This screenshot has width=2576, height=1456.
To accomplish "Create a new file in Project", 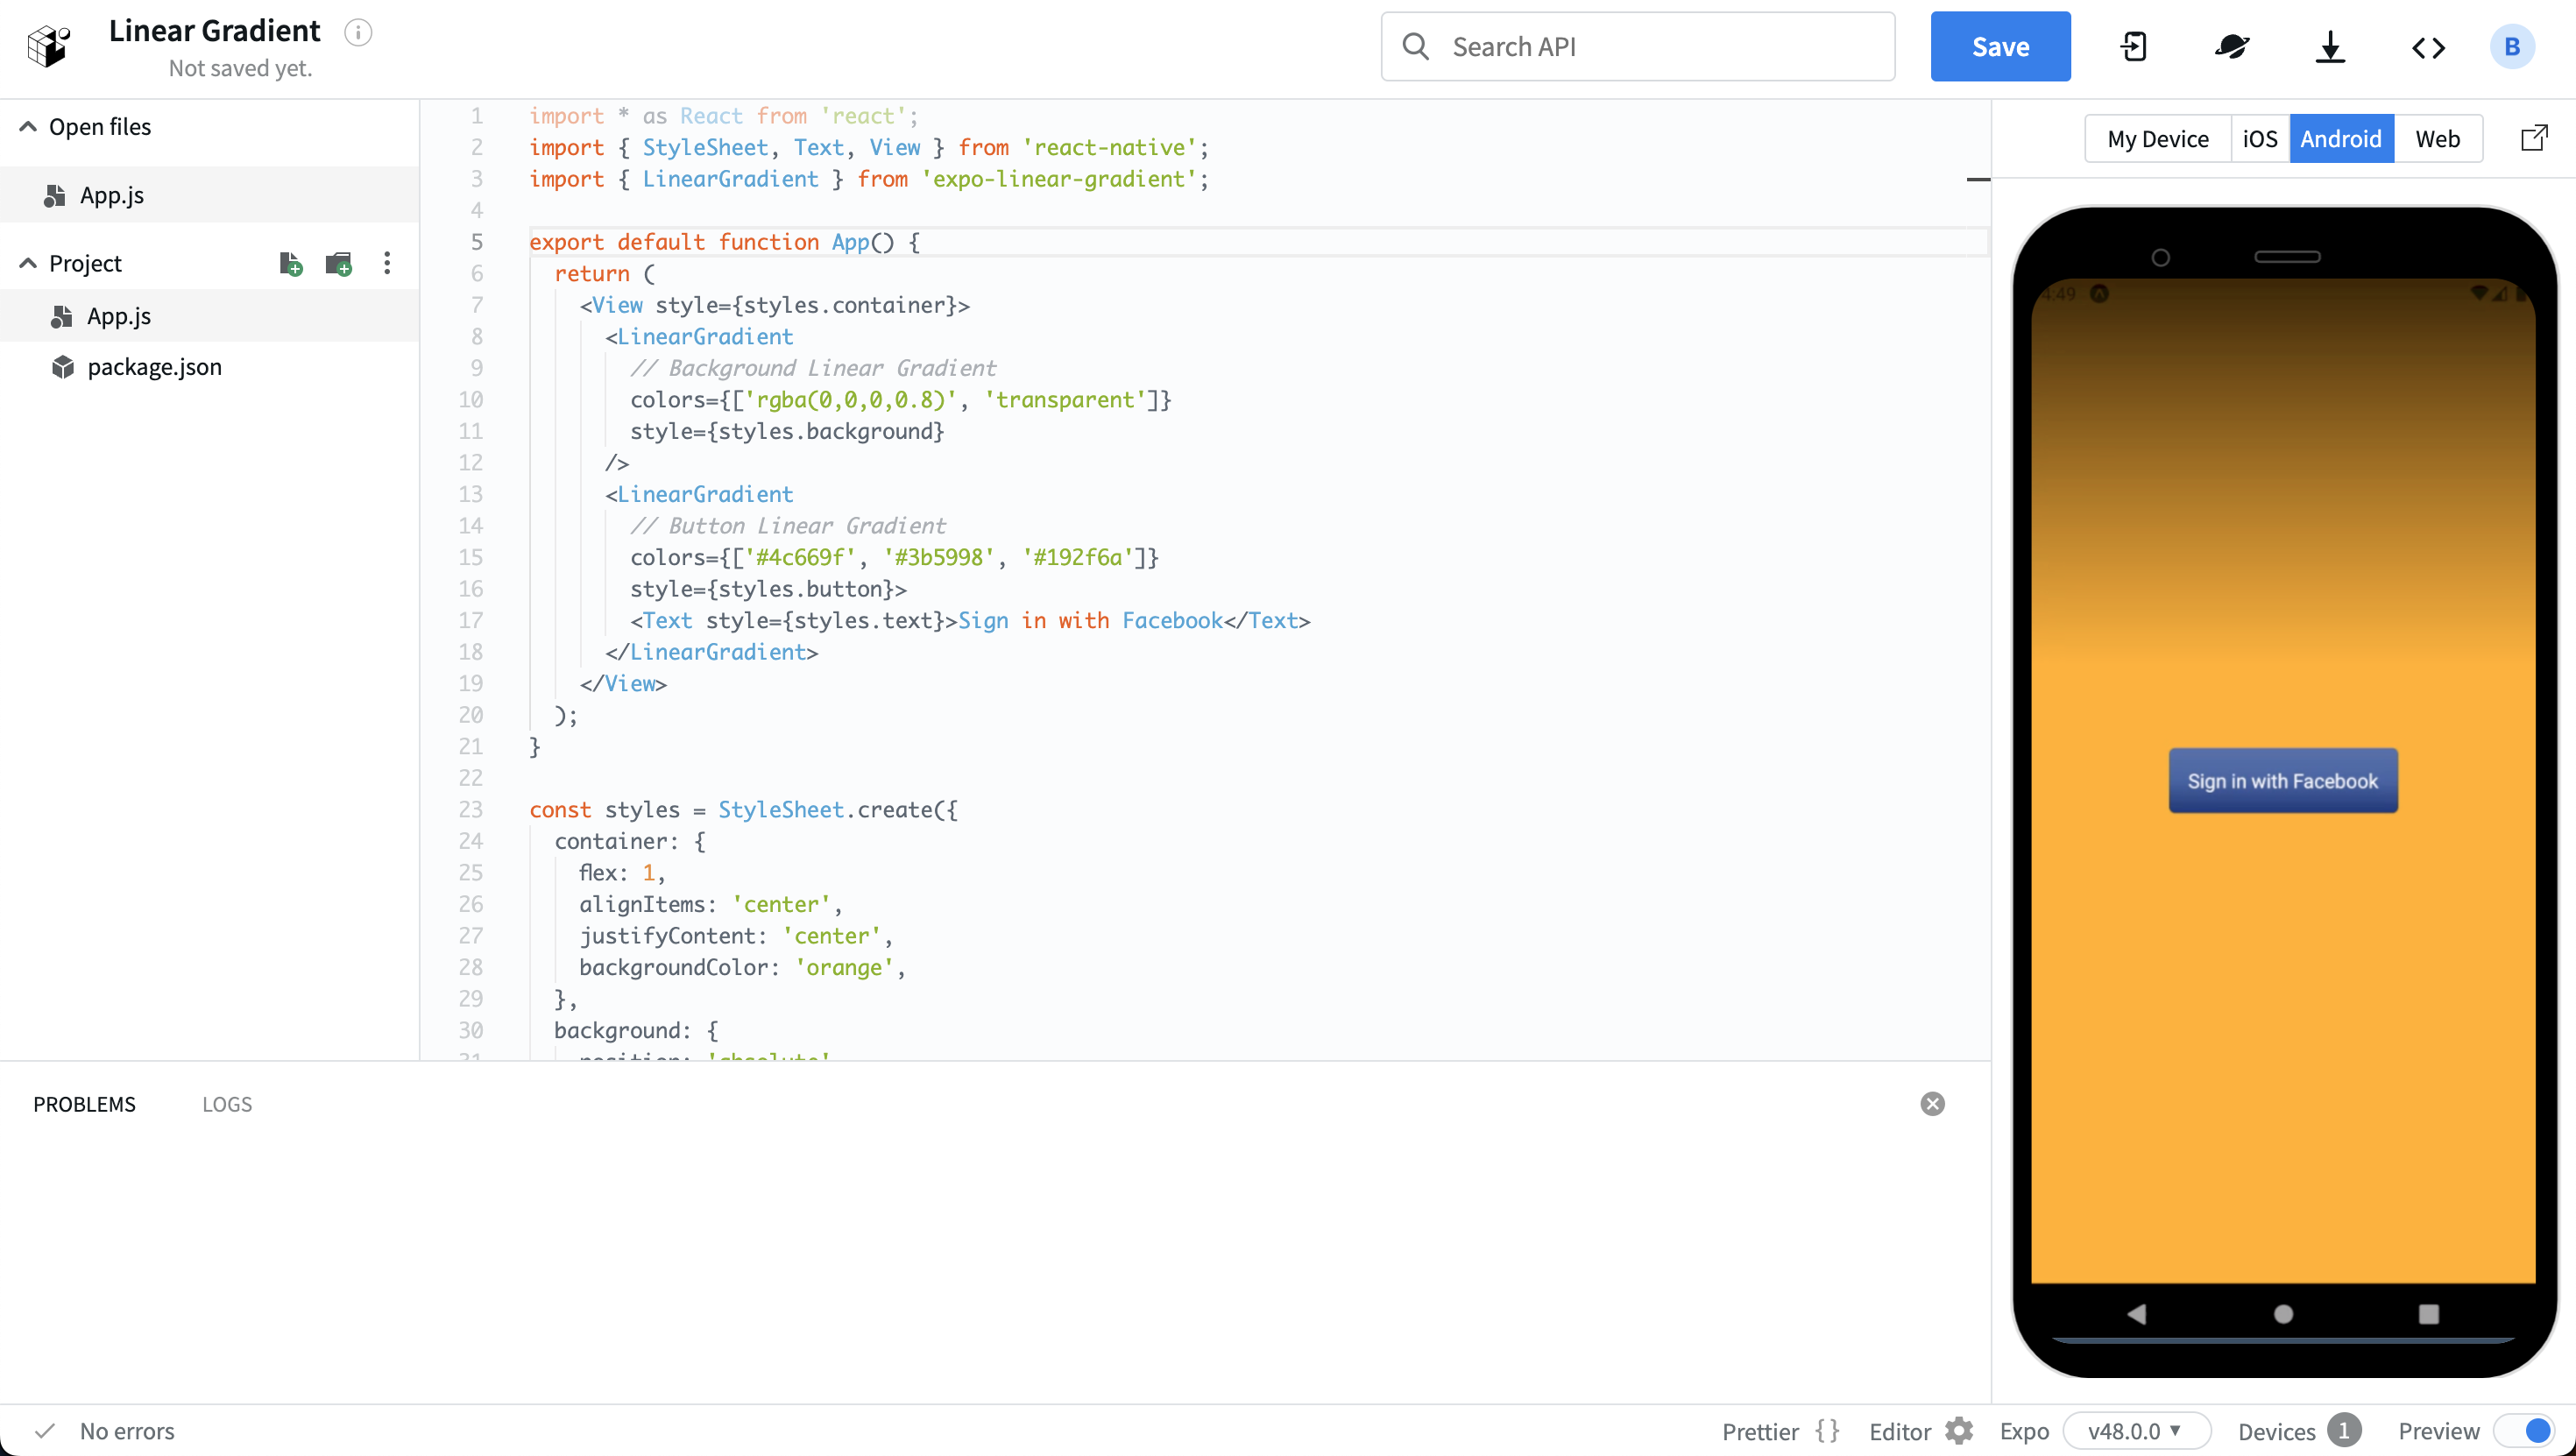I will (291, 263).
